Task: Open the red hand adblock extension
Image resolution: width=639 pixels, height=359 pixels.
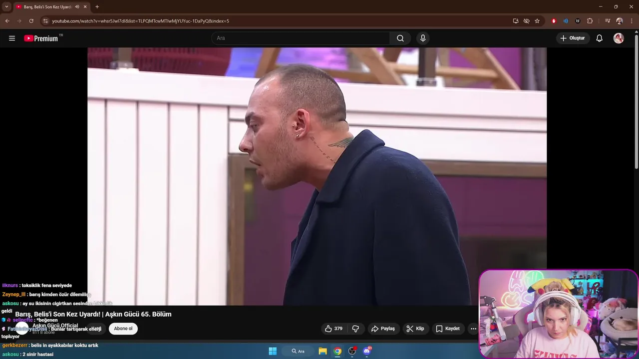Action: 554,21
